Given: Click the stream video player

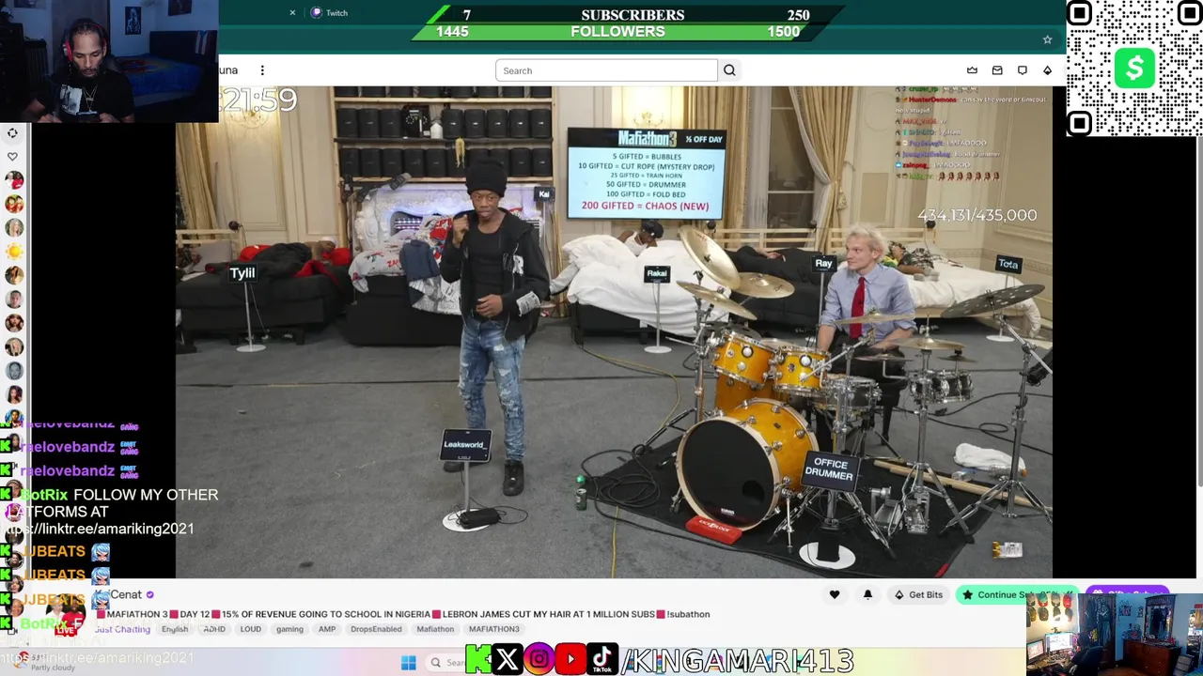Looking at the screenshot, I should pyautogui.click(x=614, y=331).
